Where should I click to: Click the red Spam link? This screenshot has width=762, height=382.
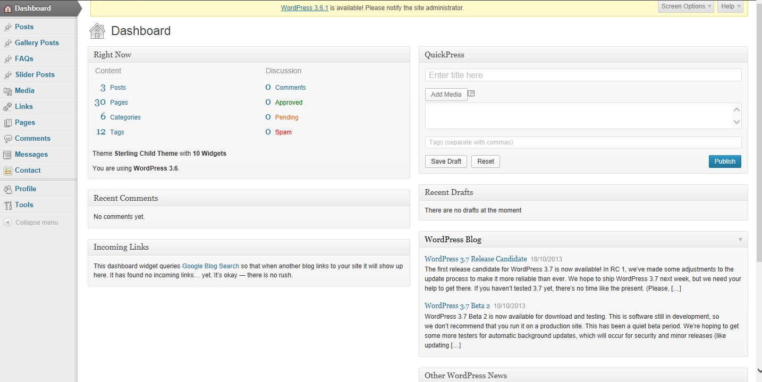(x=283, y=132)
